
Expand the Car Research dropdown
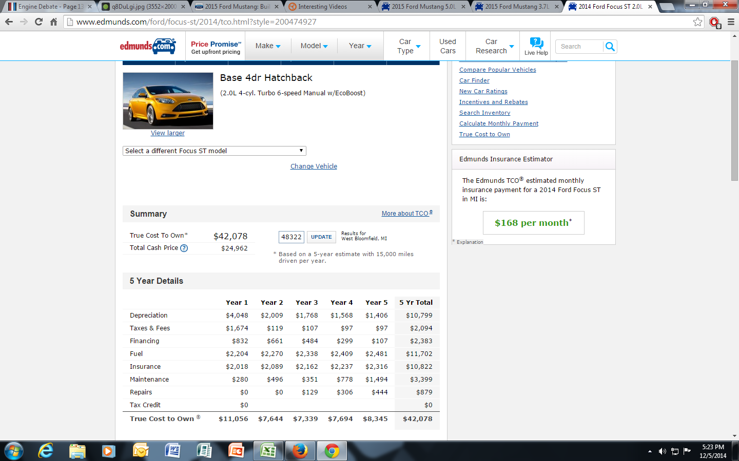pyautogui.click(x=495, y=46)
